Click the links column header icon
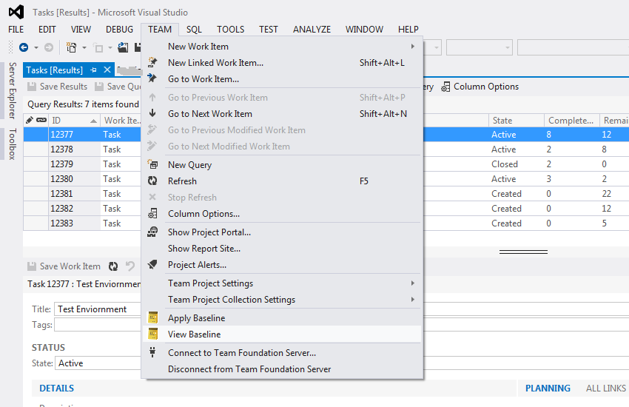The width and height of the screenshot is (629, 407). click(x=41, y=120)
